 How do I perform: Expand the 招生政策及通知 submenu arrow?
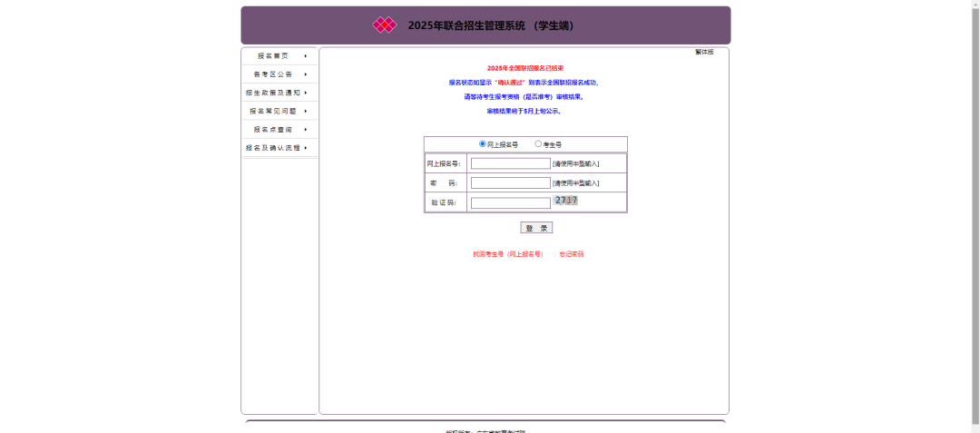pos(306,93)
